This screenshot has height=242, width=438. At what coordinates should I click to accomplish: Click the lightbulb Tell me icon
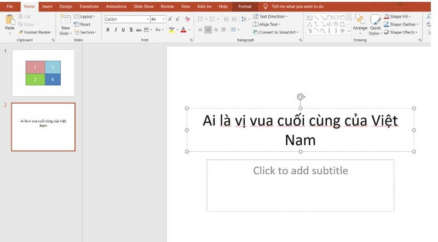tap(266, 7)
